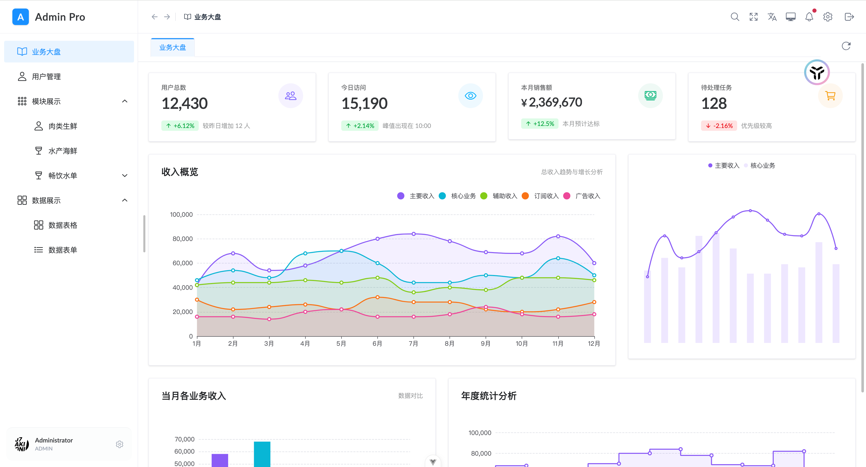Open the notifications bell
Screen dimensions: 866x467
click(809, 17)
